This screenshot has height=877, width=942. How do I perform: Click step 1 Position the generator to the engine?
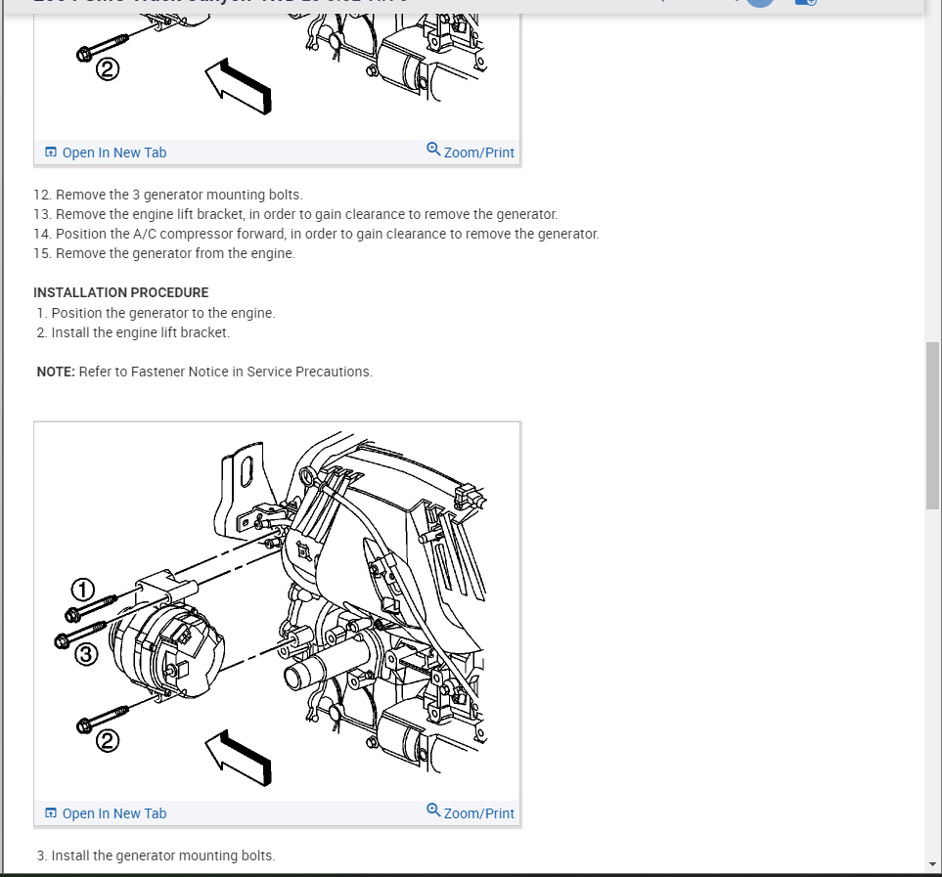click(x=157, y=313)
